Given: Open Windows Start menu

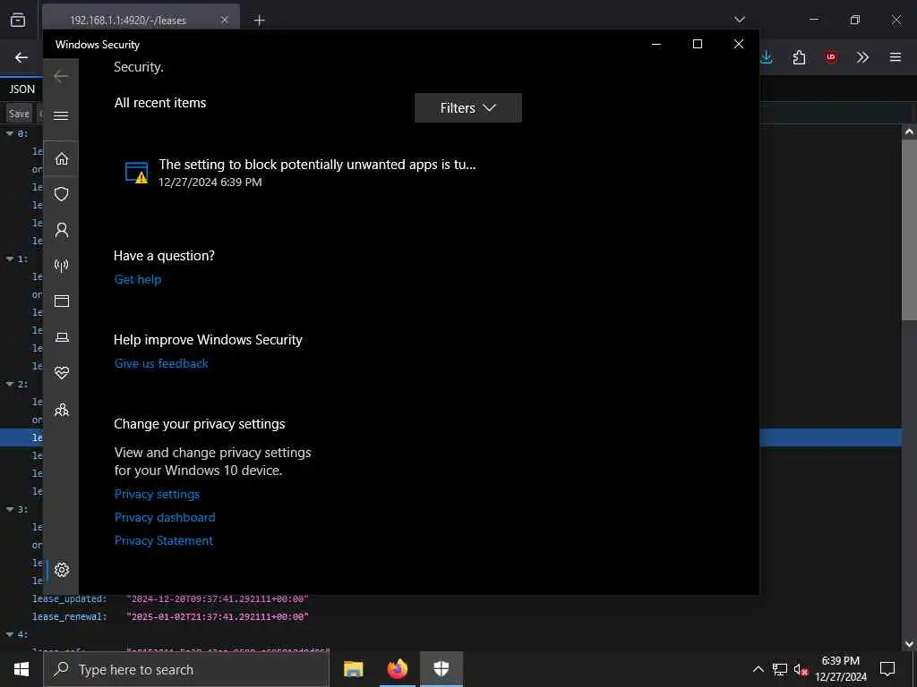Looking at the screenshot, I should click(x=21, y=669).
